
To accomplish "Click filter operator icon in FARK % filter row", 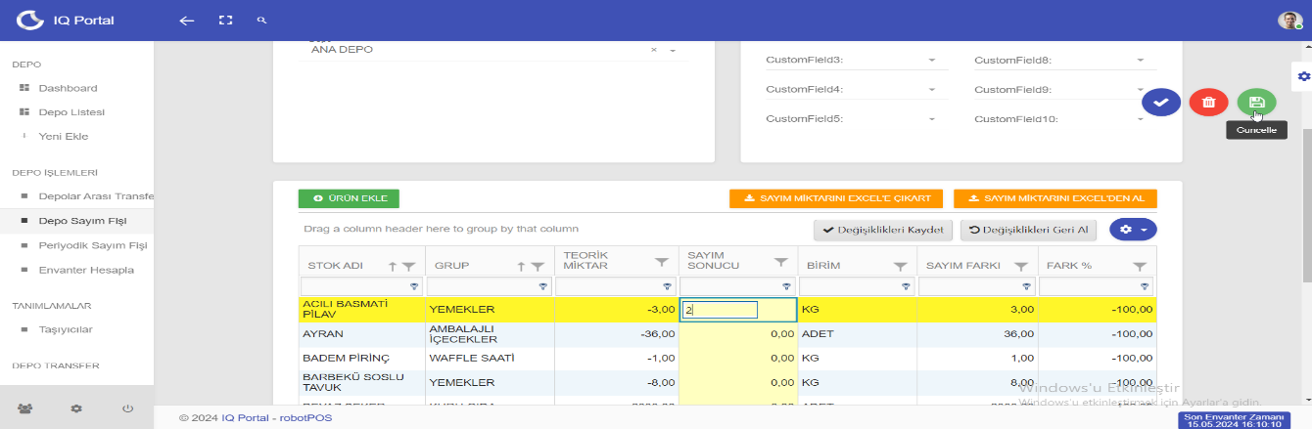I will tap(1146, 286).
